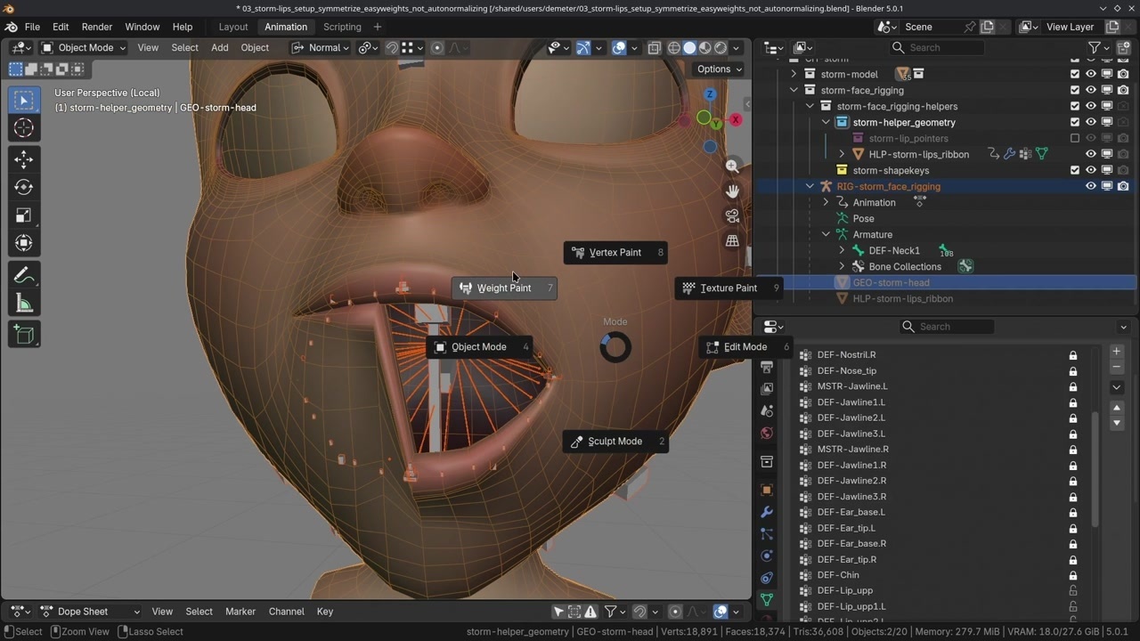Image resolution: width=1140 pixels, height=641 pixels.
Task: Choose Weight Paint in the pie menu
Action: [x=504, y=288]
